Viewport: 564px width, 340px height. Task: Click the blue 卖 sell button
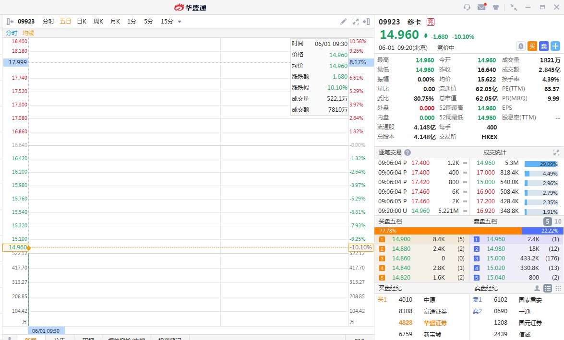[544, 46]
